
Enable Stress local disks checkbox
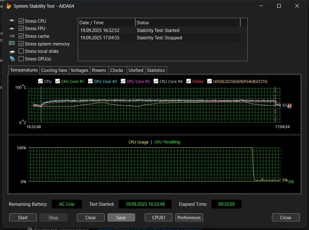coord(21,51)
